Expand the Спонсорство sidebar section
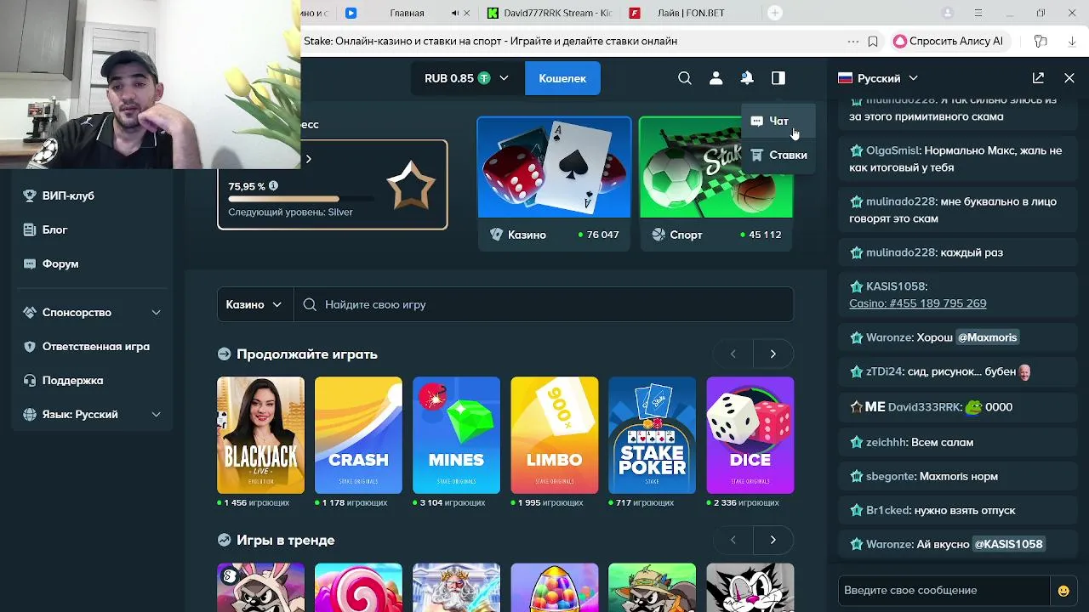 [156, 312]
